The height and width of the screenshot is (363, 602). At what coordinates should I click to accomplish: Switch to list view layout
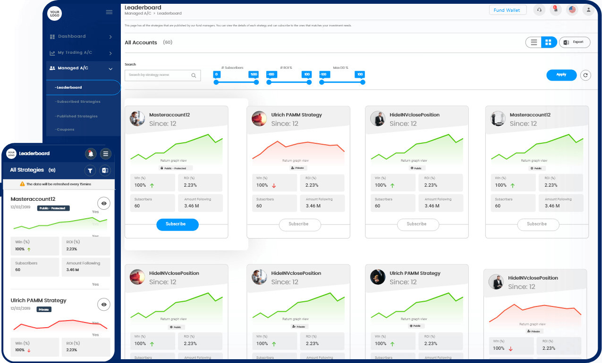pyautogui.click(x=534, y=42)
